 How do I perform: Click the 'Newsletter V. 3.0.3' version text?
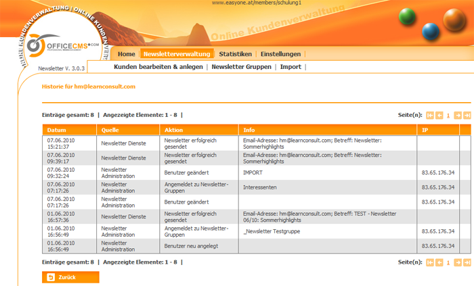click(62, 68)
